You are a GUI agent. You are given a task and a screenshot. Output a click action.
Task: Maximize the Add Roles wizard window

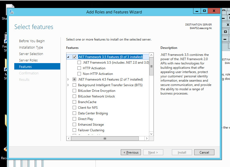coord(204,11)
